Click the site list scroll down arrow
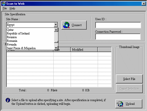The width and height of the screenshot is (147, 111). [x=56, y=48]
